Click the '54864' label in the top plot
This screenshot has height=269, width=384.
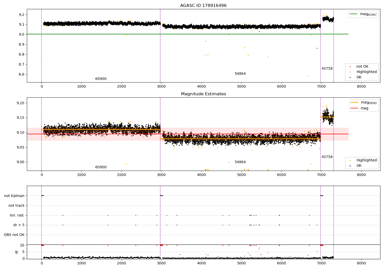click(240, 74)
